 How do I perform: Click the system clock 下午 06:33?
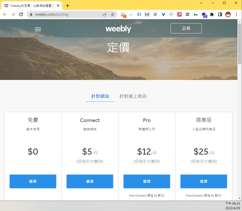(233, 204)
